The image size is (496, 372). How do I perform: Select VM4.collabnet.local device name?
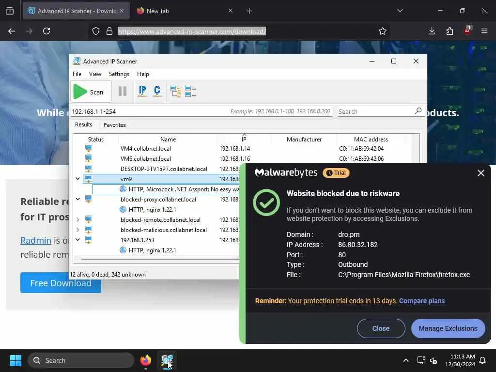click(x=145, y=149)
